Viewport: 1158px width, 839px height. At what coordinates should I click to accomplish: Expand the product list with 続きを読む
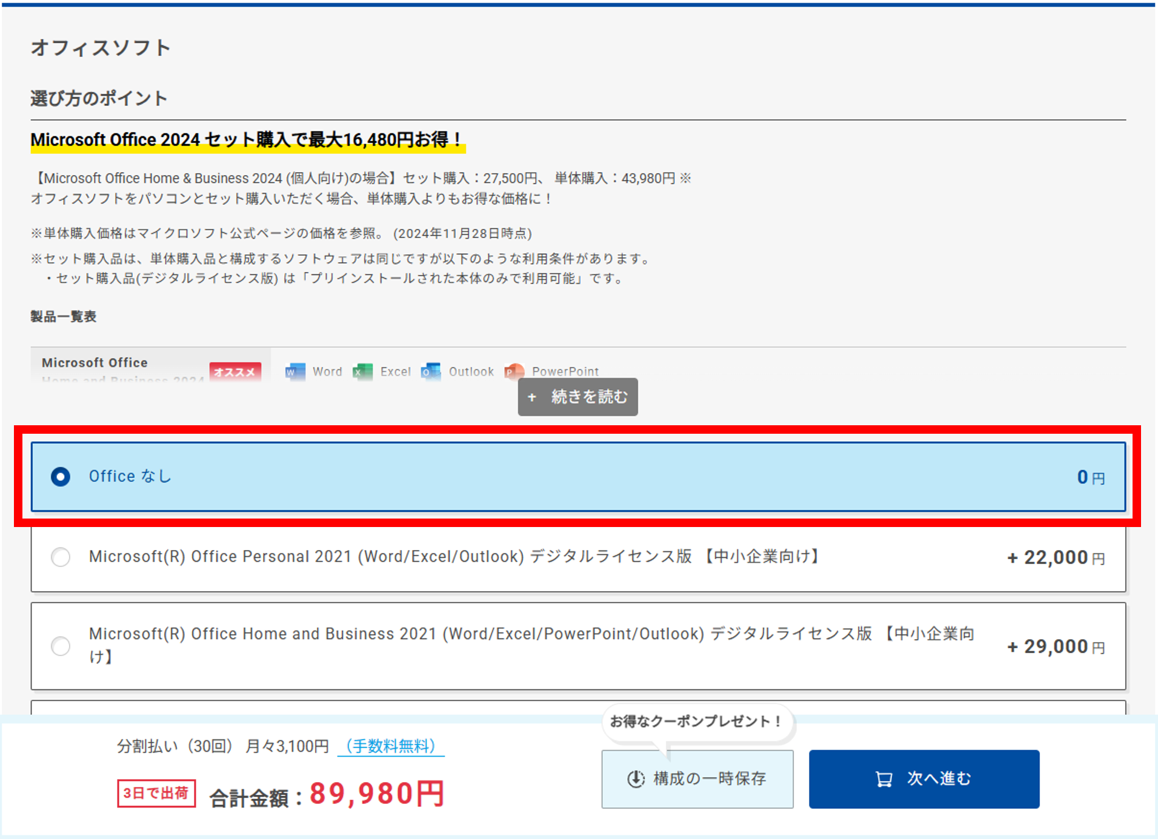[577, 397]
